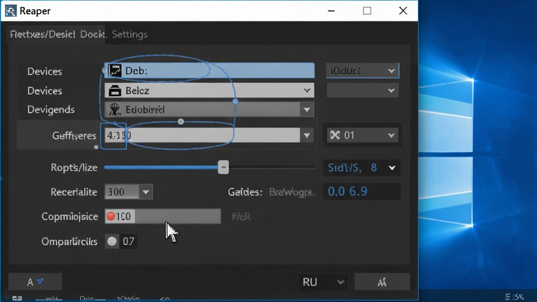The height and width of the screenshot is (302, 537).
Task: Click the 0,0 6.9 value field
Action: click(362, 191)
